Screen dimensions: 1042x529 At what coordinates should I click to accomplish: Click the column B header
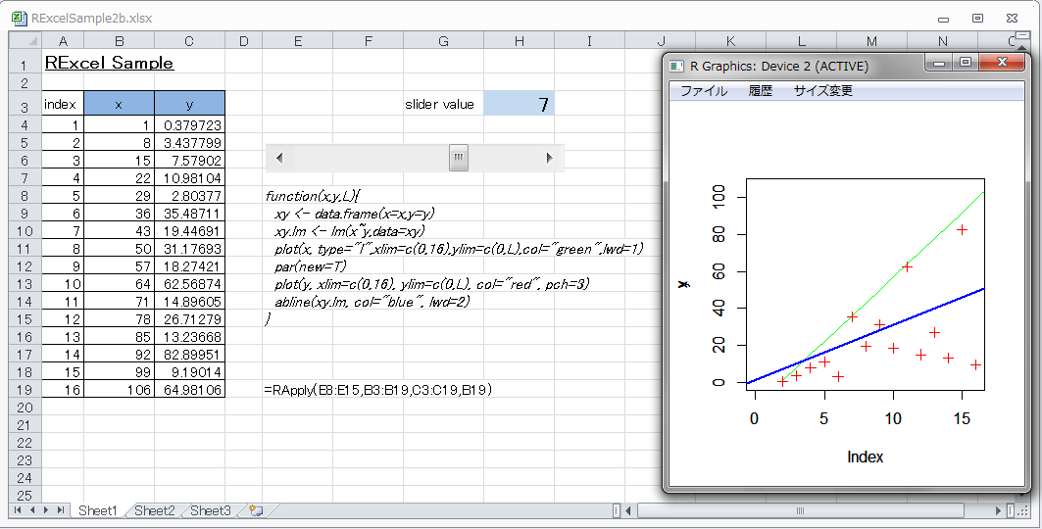[119, 40]
